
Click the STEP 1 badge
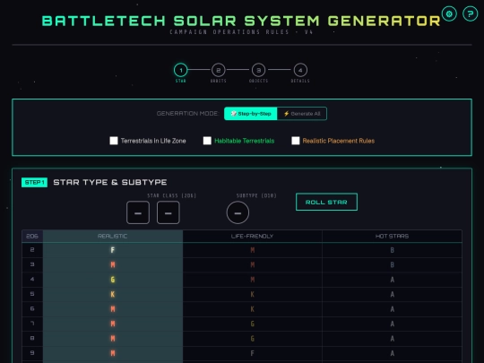pos(34,183)
